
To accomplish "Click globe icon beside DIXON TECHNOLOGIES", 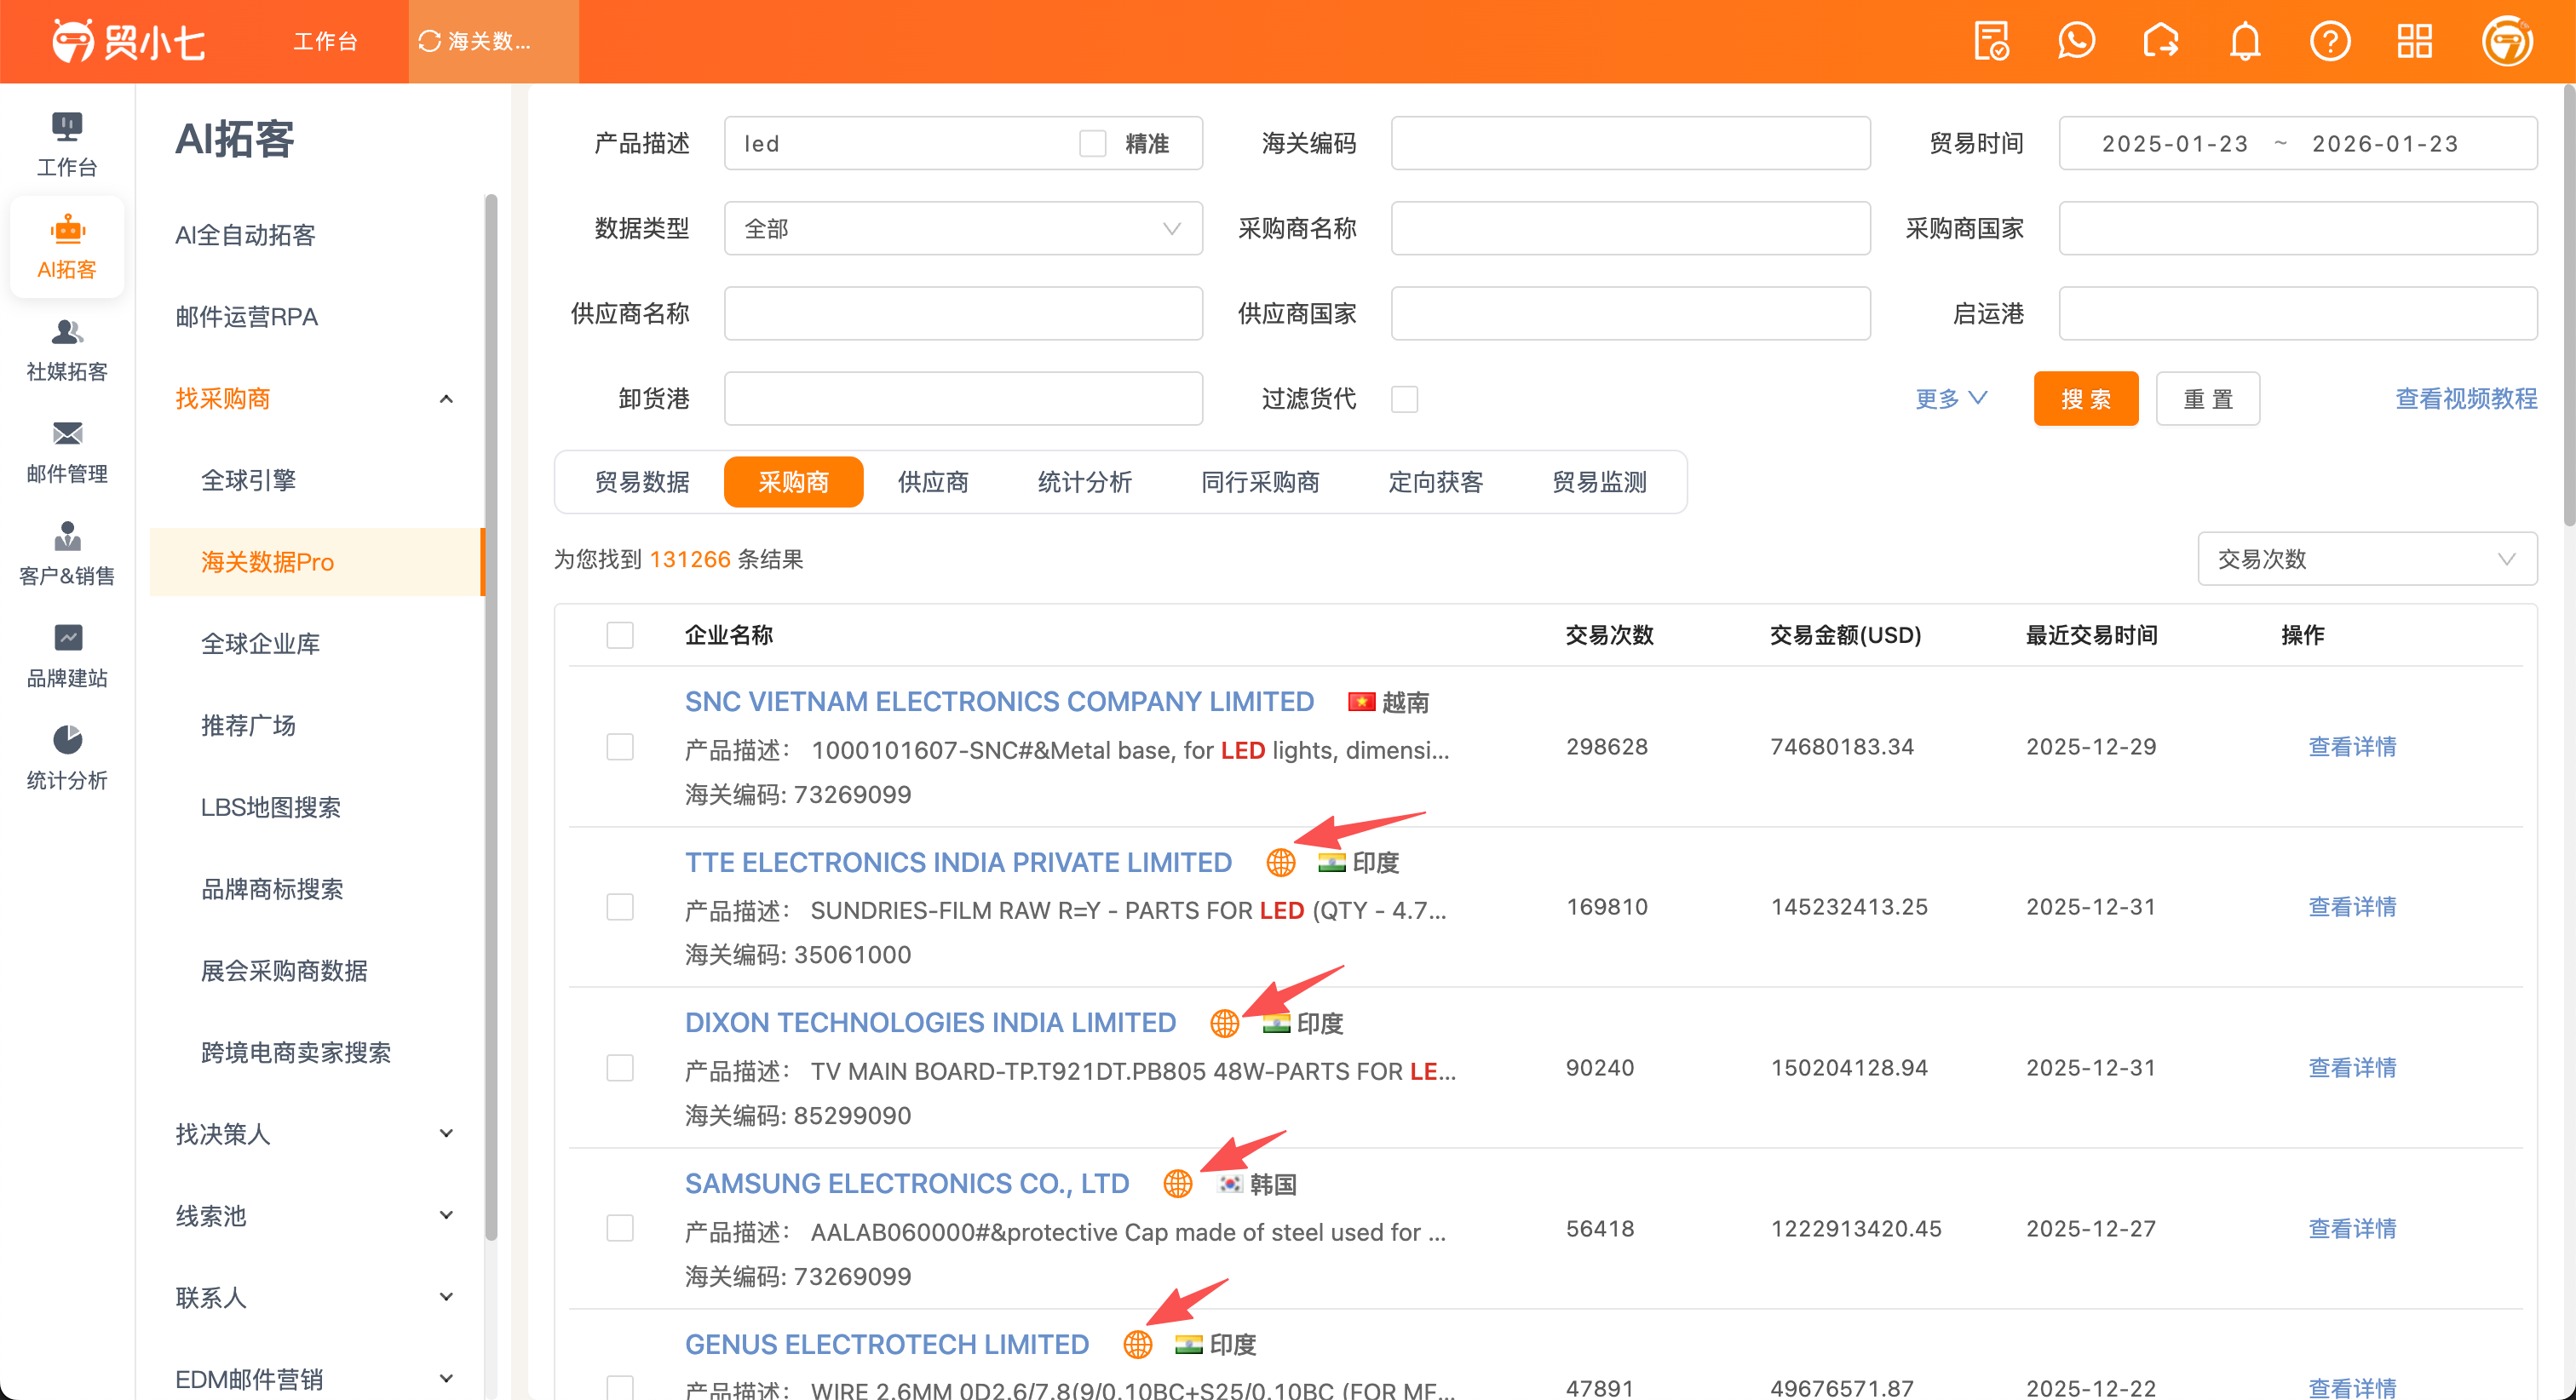I will tap(1224, 1023).
